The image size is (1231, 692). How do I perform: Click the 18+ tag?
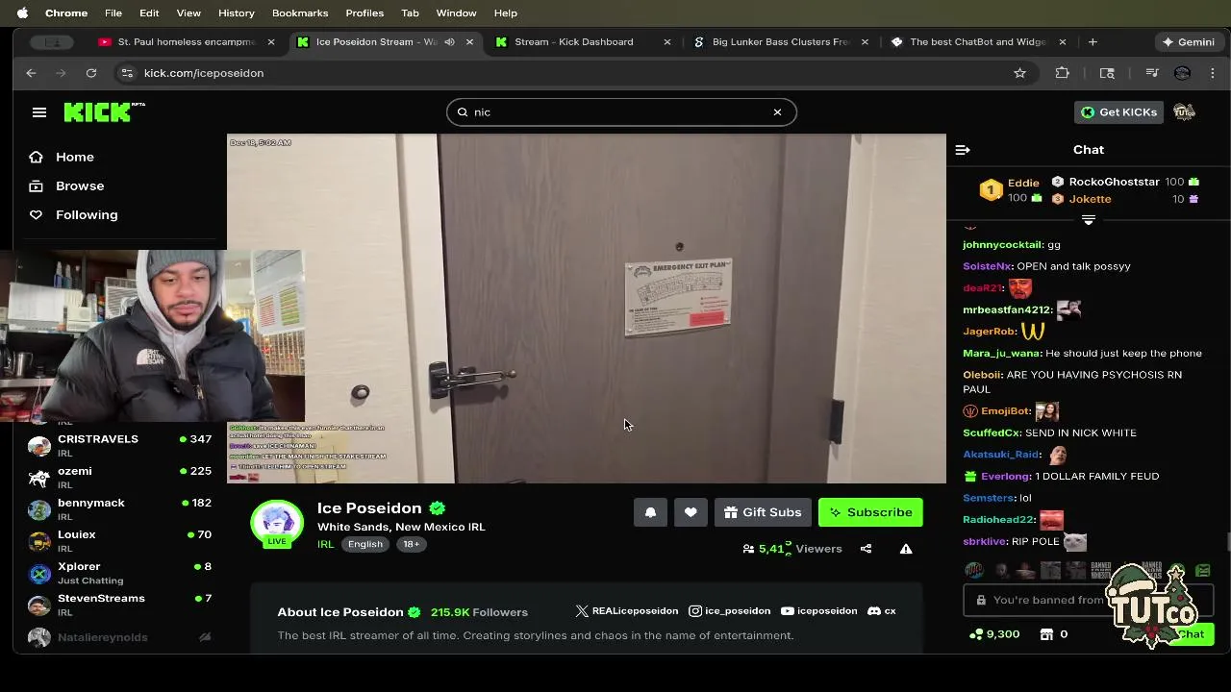(411, 544)
